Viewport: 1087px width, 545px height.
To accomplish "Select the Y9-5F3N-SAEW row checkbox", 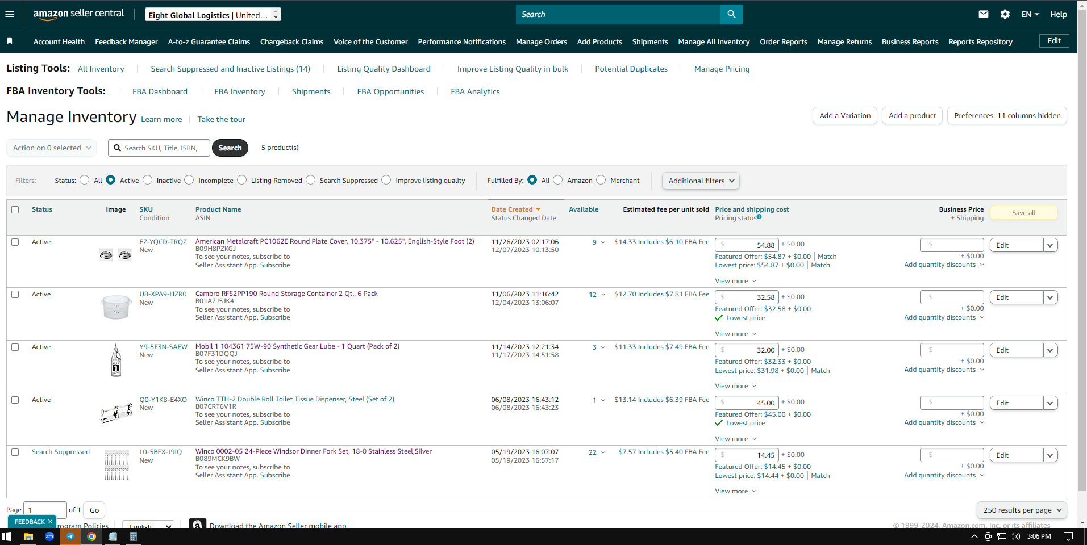I will pyautogui.click(x=15, y=347).
